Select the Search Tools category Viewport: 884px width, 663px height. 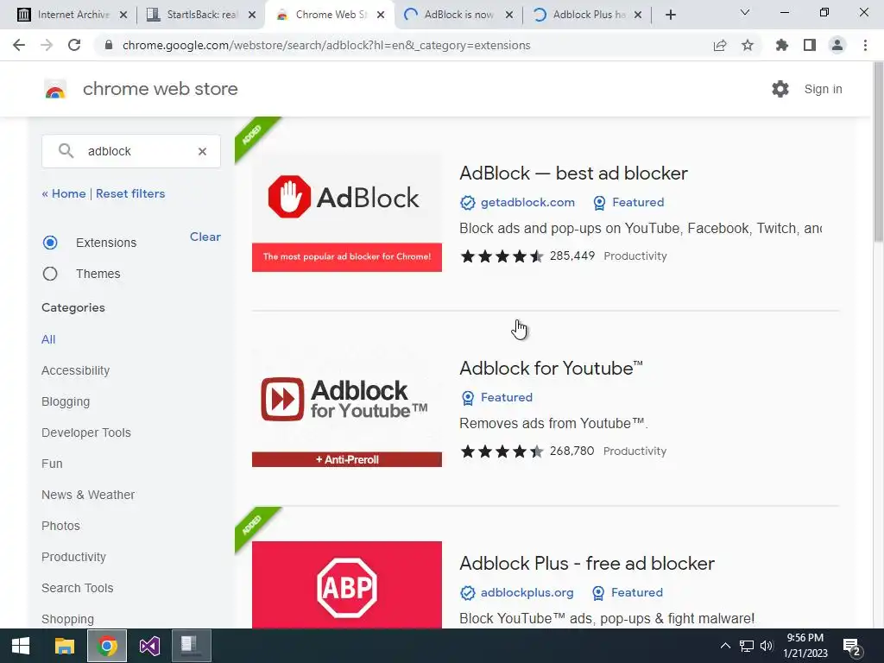[x=77, y=587]
